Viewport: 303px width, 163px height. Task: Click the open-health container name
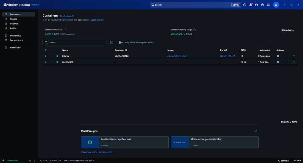pos(68,62)
